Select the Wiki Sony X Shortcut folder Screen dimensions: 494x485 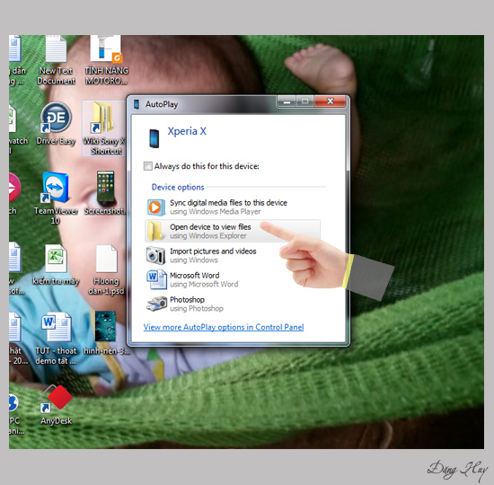(103, 128)
